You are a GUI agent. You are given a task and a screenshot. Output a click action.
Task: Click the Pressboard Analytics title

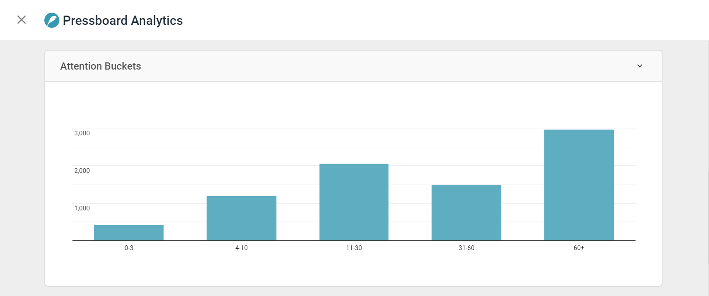[x=123, y=20]
